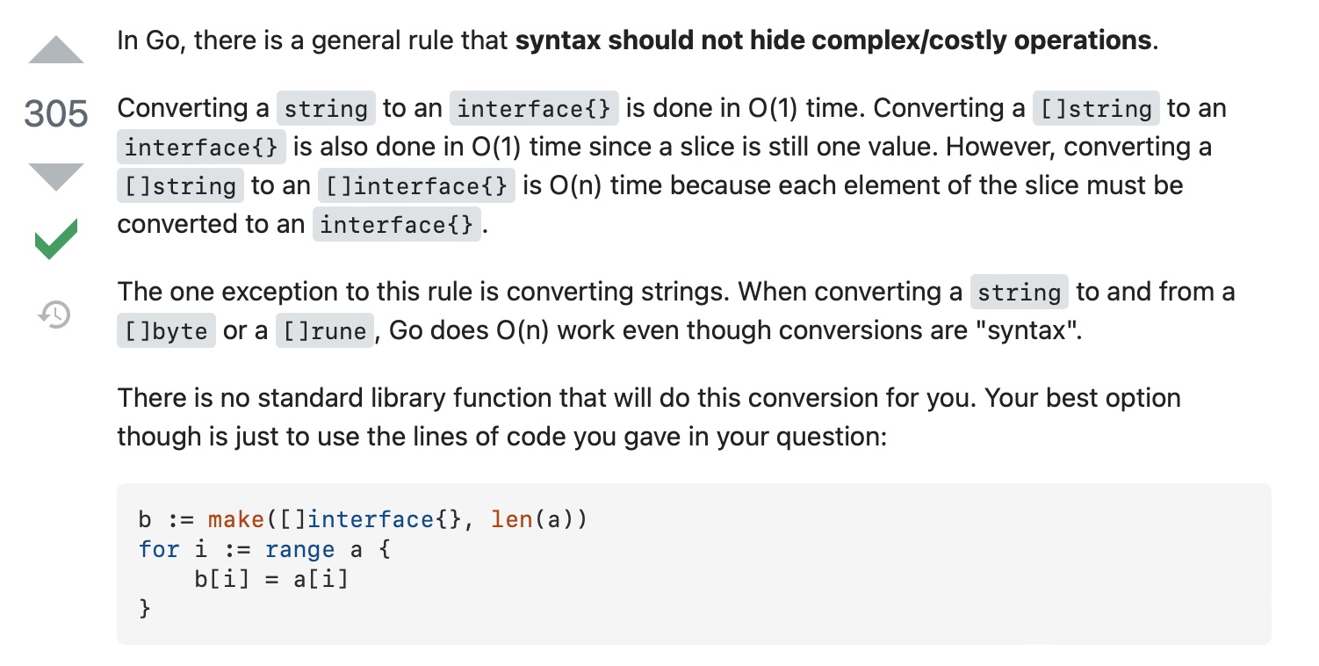Screen dimensions: 1319x666
Task: Click the 'for' keyword in the code block
Action: 159,550
